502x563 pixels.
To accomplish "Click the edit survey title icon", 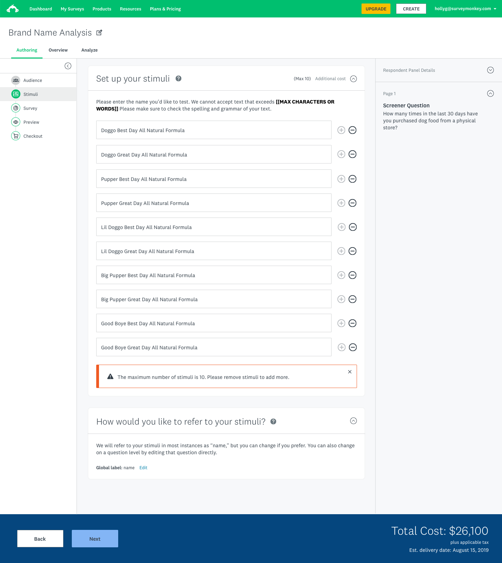I will tap(99, 32).
